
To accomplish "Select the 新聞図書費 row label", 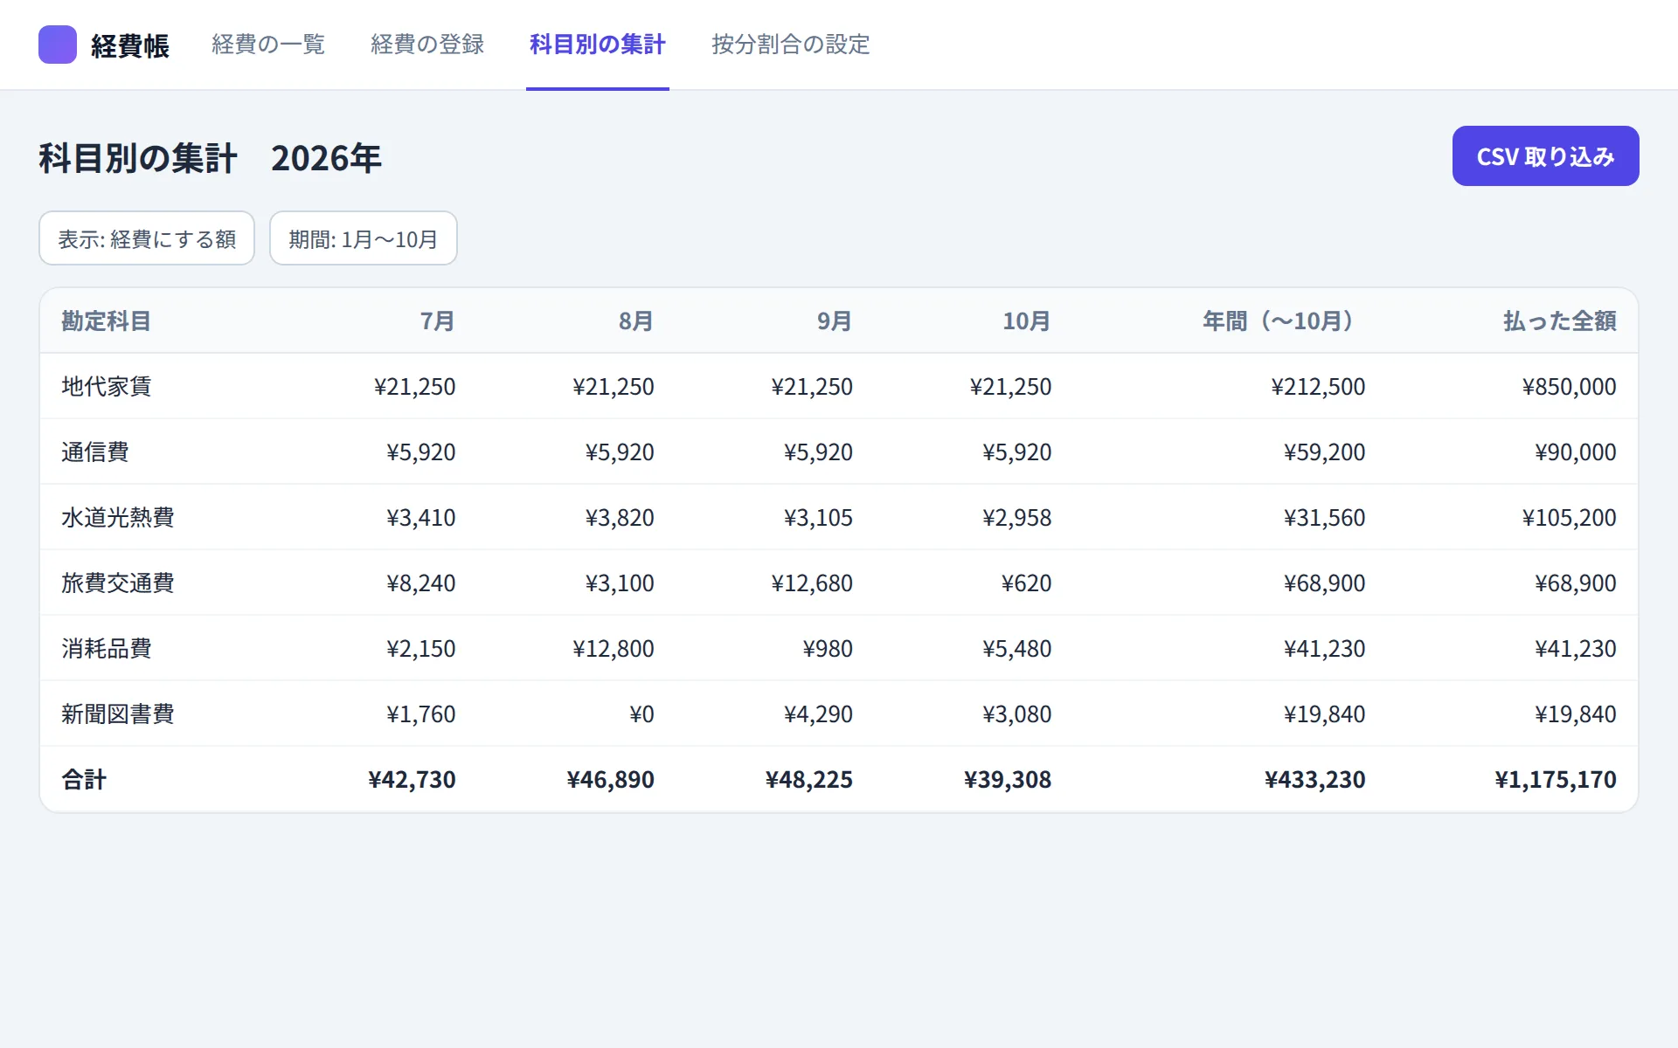I will (x=118, y=714).
